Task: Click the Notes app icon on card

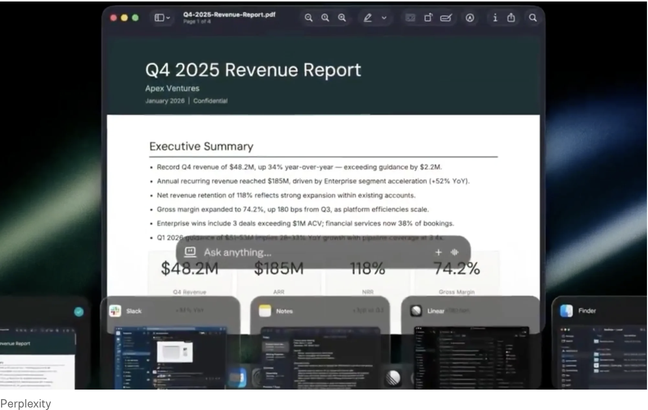Action: point(265,311)
